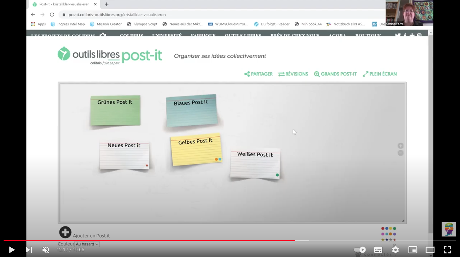The width and height of the screenshot is (460, 257).
Task: Click orange dot sticker on Gelbes Post it
Action: (216, 159)
